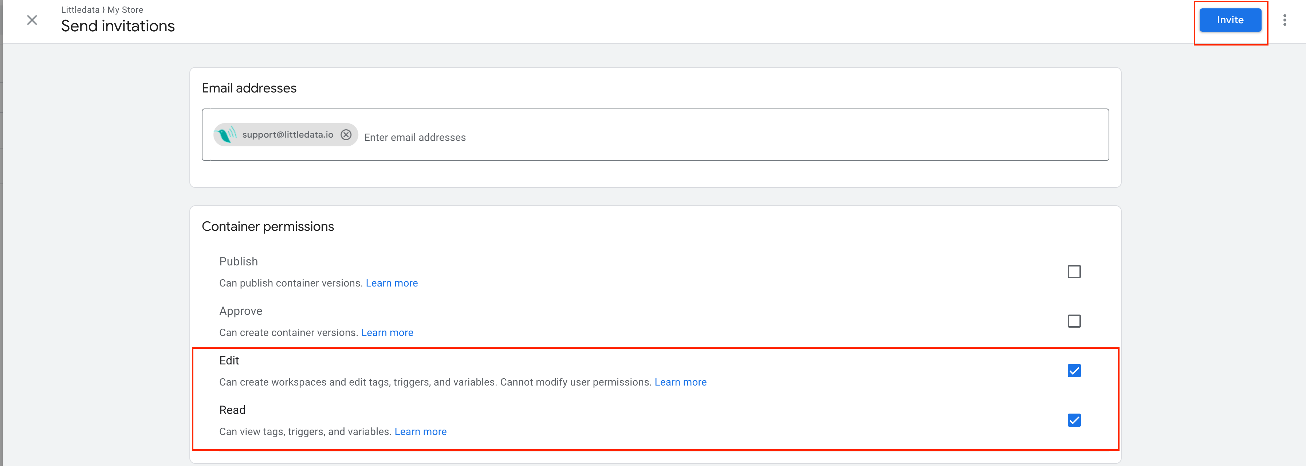Click the blue Invite button

coord(1230,20)
